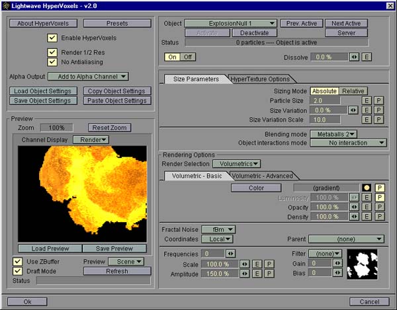Open the Fractal Noise fBm dropdown
Screen dimensions: 397x310
[218, 229]
